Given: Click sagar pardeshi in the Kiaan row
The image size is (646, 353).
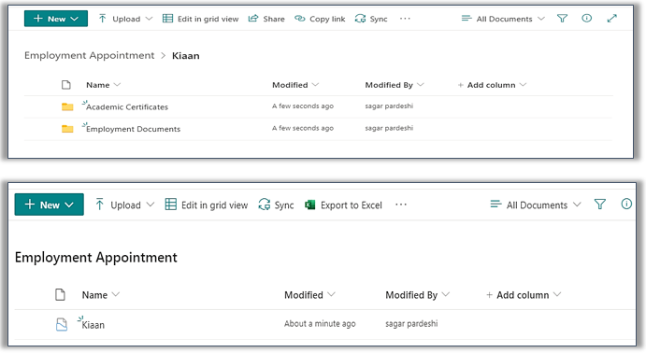Looking at the screenshot, I should (411, 324).
